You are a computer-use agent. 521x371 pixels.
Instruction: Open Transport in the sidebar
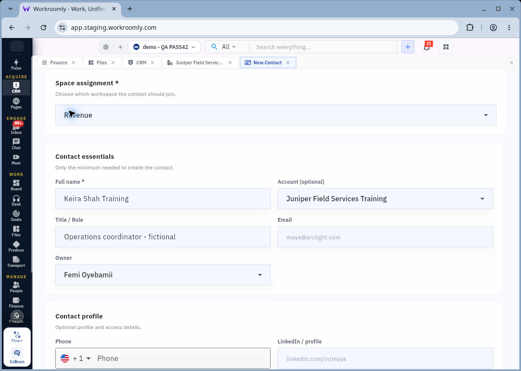[16, 262]
